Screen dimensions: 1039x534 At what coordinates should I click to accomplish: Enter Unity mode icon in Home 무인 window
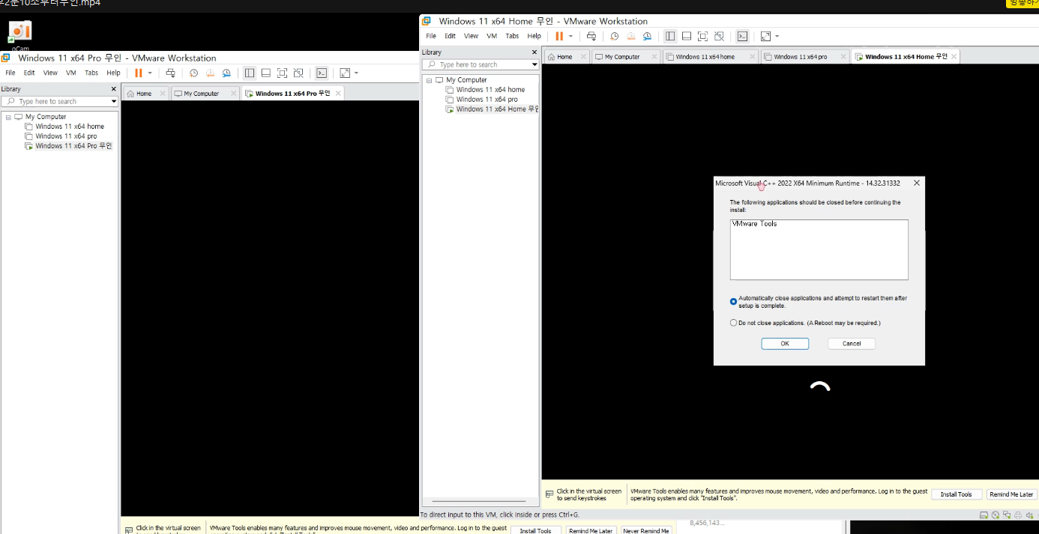tap(720, 36)
